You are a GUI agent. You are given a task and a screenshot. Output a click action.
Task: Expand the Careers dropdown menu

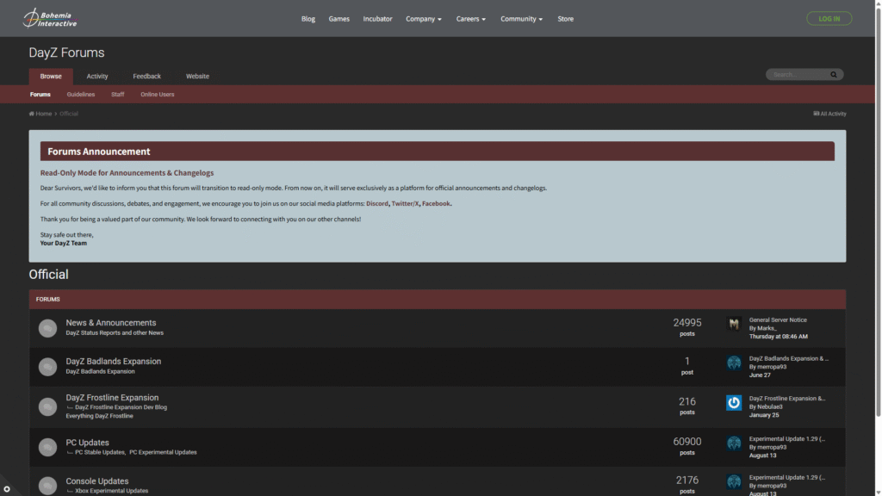coord(471,19)
